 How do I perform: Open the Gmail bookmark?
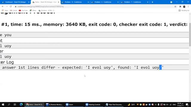coord(13,10)
